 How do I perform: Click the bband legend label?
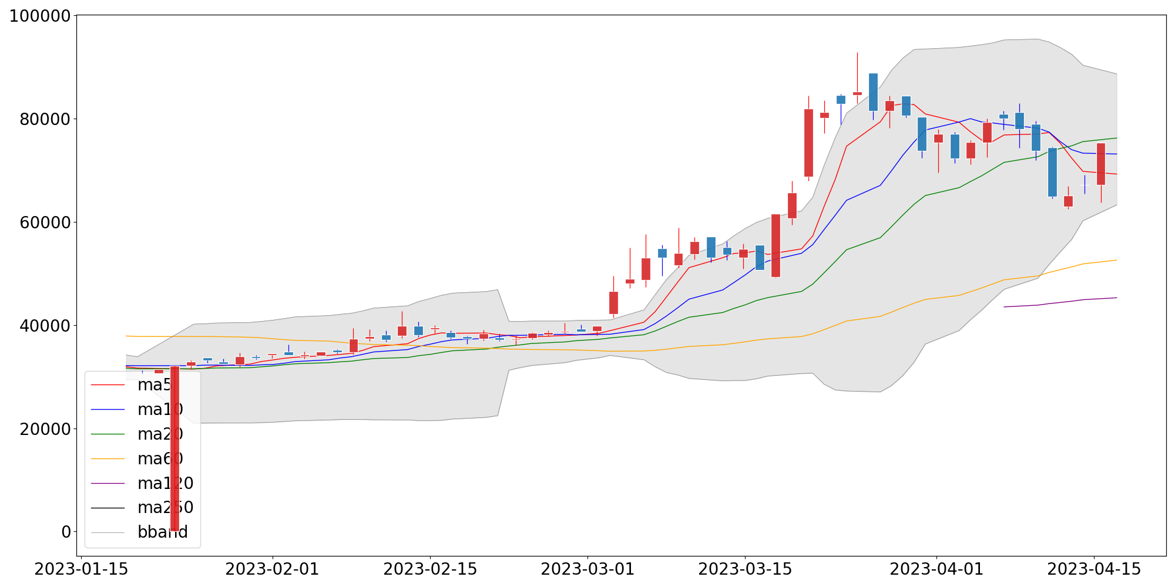163,532
